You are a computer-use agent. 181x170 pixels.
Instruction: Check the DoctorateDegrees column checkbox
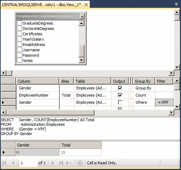point(20,29)
